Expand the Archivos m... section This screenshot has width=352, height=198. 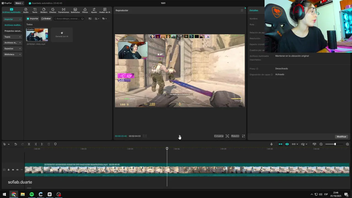pos(13,43)
